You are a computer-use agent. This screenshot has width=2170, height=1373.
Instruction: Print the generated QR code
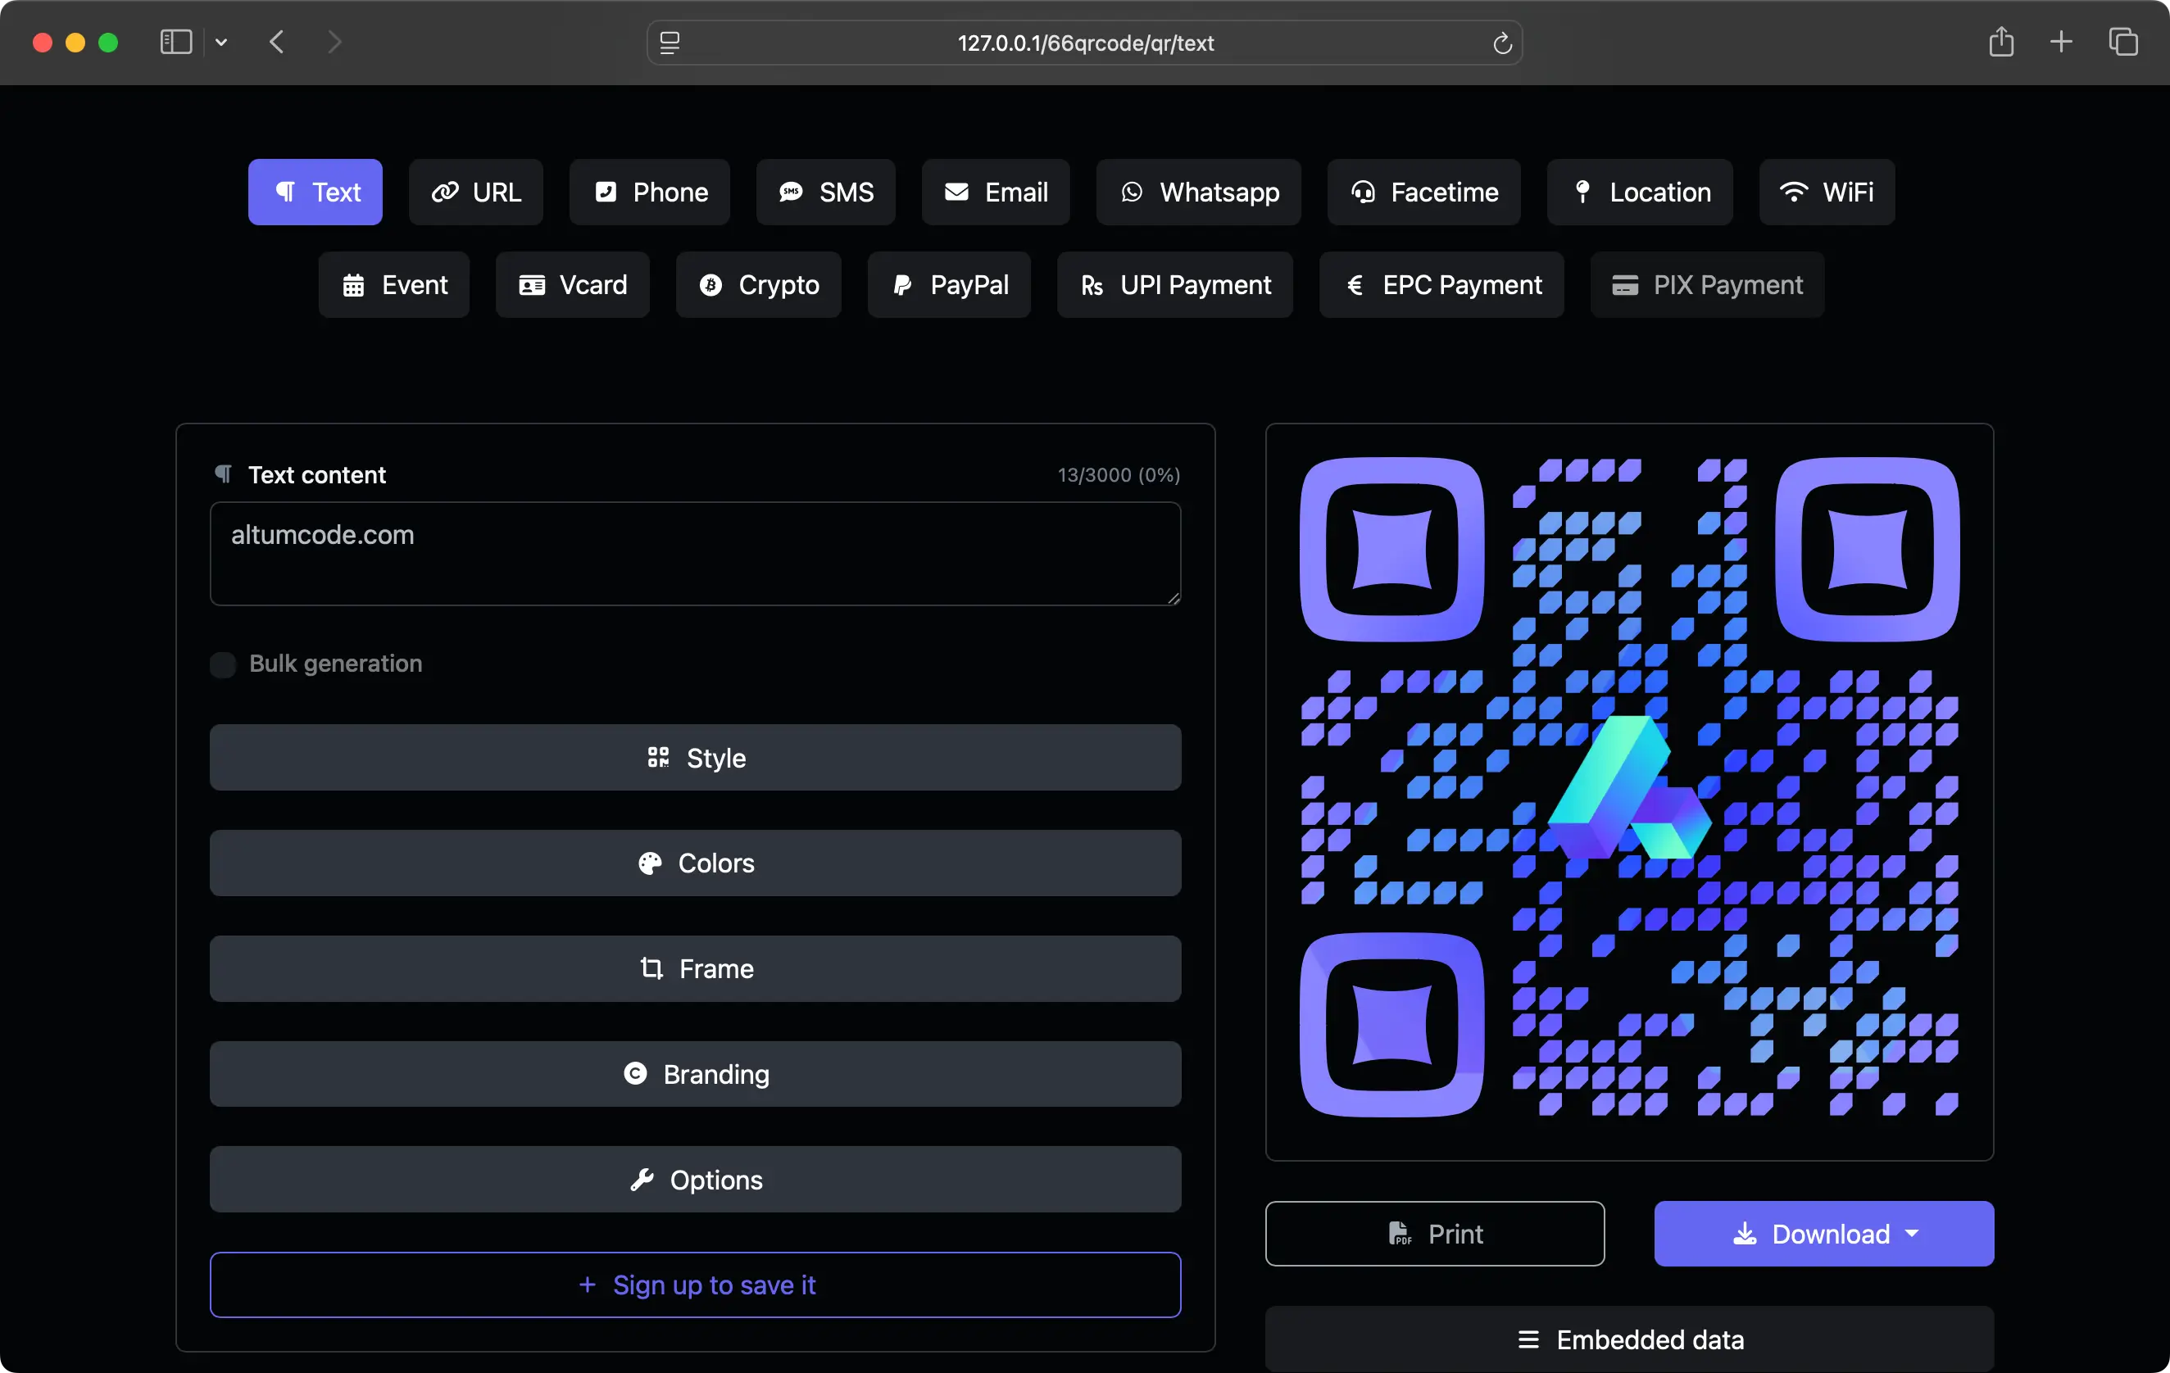pos(1436,1234)
